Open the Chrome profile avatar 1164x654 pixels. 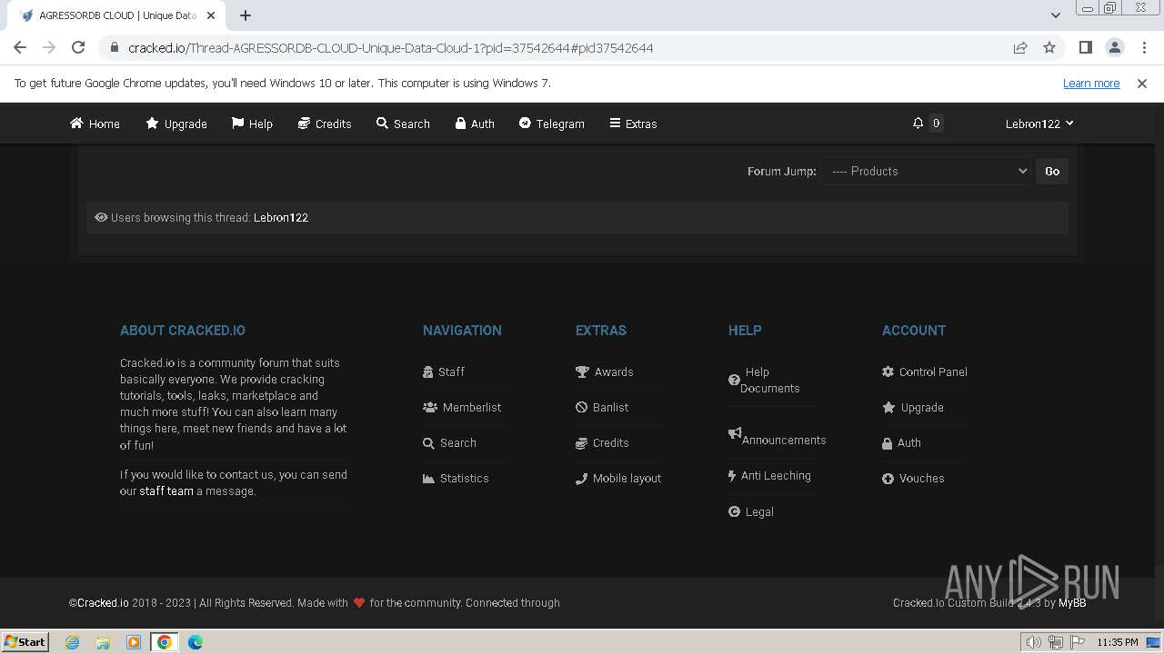pos(1114,47)
